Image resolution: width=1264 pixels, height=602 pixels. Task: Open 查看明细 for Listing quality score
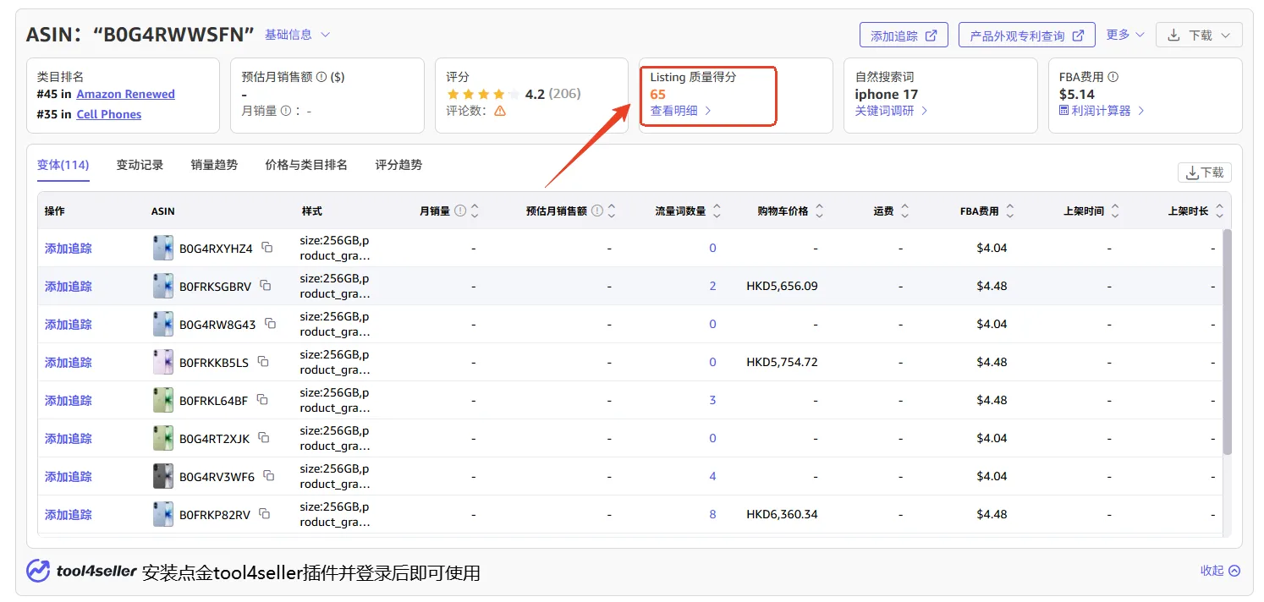pos(681,111)
